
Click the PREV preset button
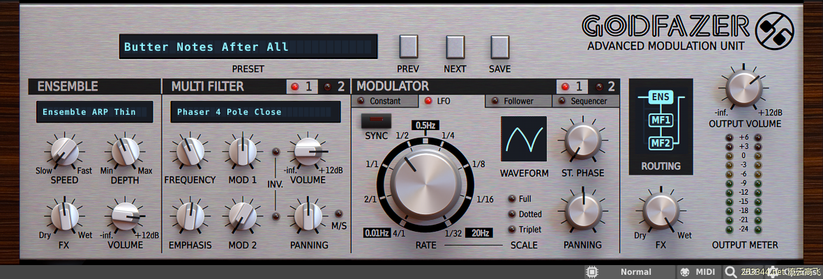[x=408, y=47]
